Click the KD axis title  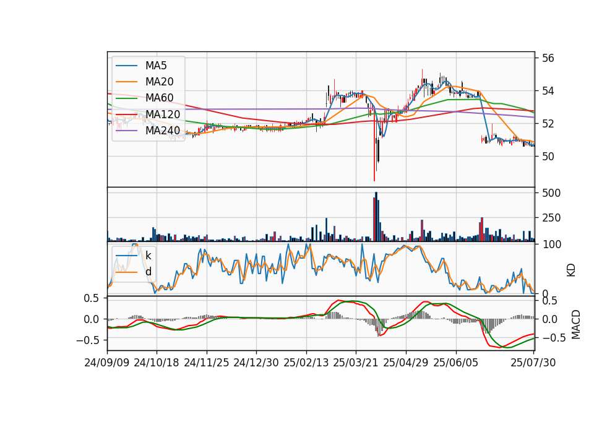[x=571, y=270]
